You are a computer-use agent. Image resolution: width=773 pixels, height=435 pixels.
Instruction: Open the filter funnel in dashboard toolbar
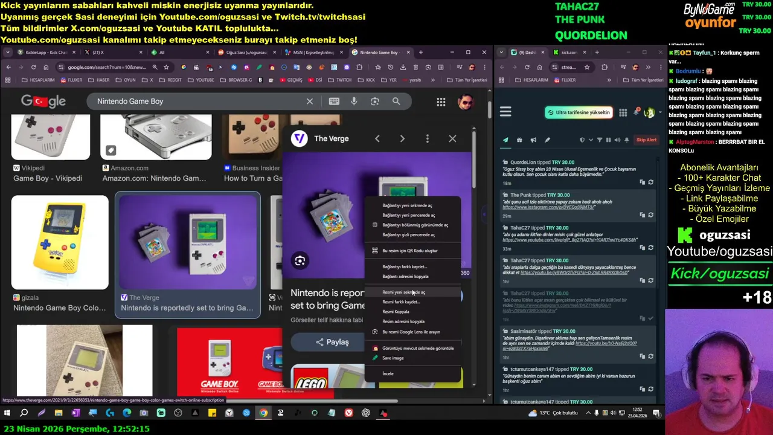(599, 140)
